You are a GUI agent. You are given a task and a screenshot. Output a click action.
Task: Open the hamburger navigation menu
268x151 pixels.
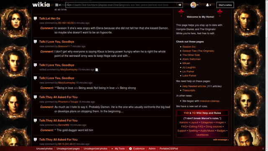(58, 5)
